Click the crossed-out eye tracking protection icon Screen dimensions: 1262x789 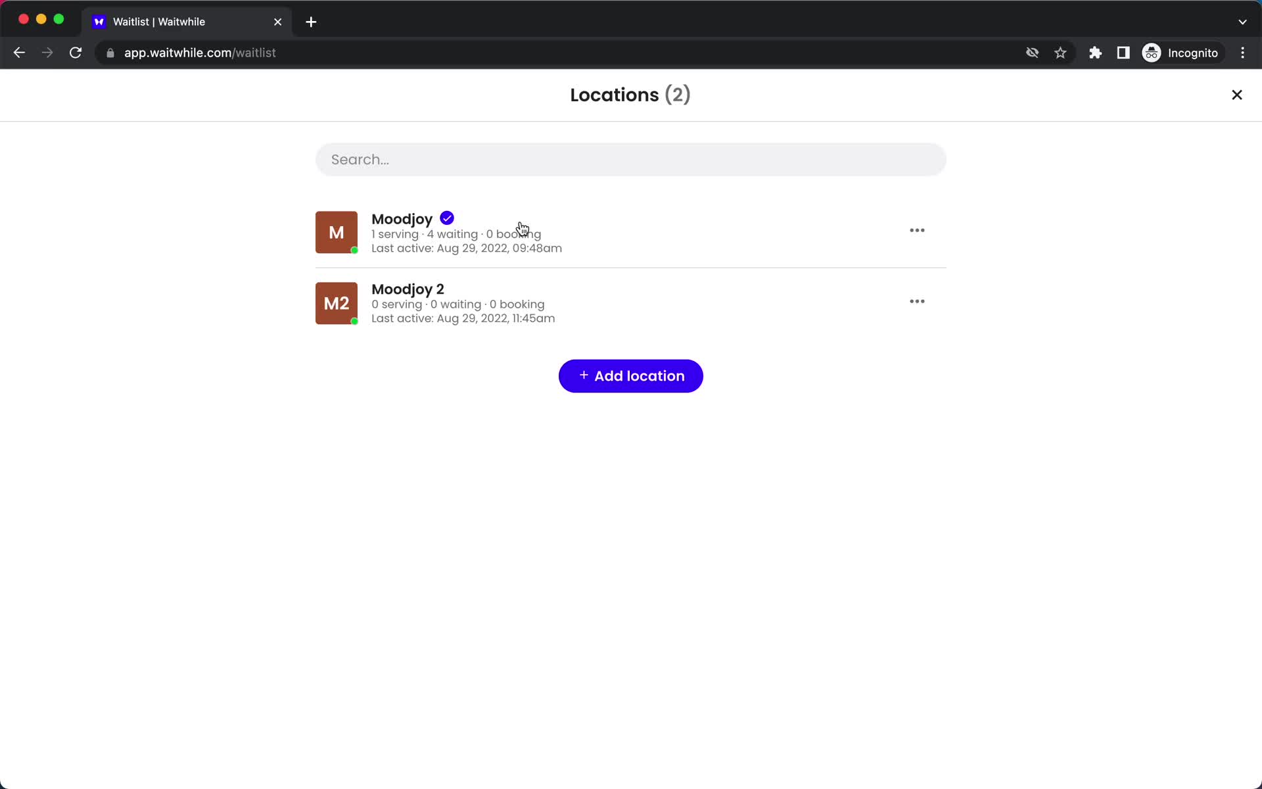(1032, 53)
